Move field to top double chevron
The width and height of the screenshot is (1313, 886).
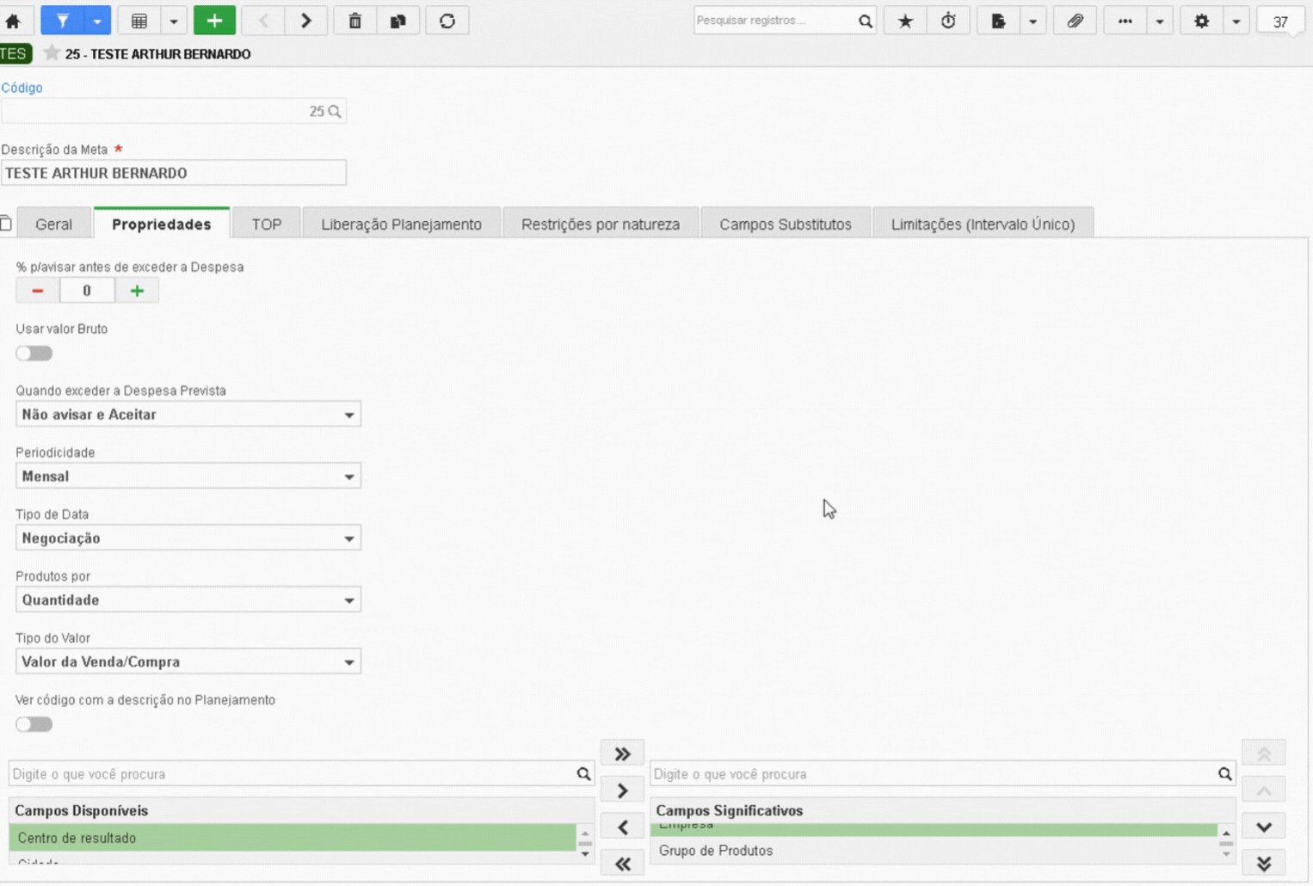[x=1264, y=754]
